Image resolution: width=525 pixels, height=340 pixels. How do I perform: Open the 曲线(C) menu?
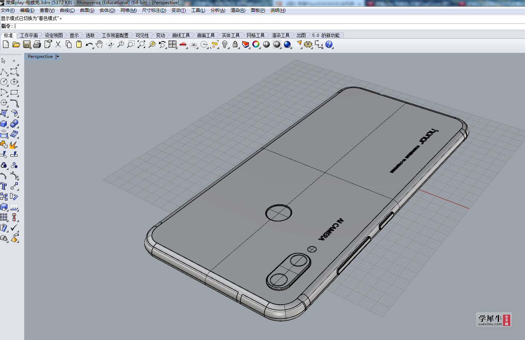click(67, 10)
